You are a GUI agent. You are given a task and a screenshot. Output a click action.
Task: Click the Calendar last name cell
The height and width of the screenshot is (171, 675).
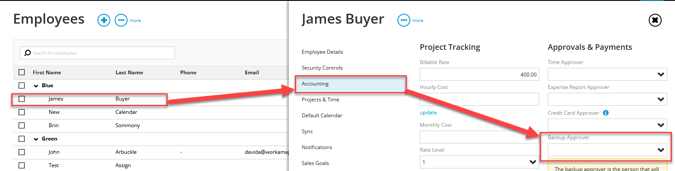126,112
